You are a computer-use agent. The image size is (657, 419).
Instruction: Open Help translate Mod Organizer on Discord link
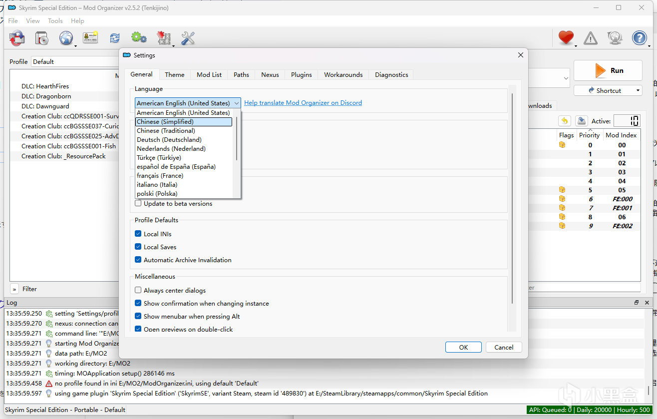click(x=303, y=103)
